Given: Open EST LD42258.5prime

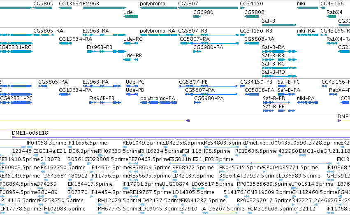Looking at the screenshot, I should [184, 143].
